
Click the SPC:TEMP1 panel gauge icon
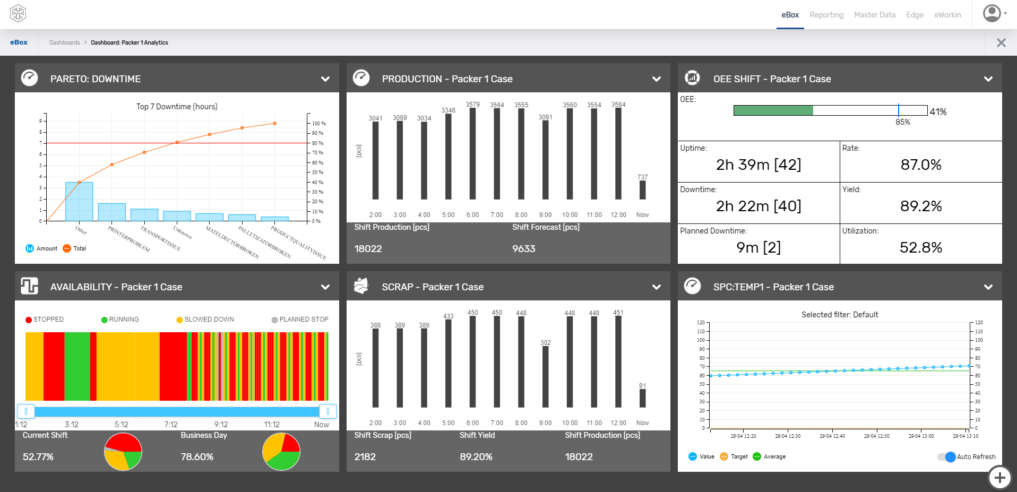point(692,287)
